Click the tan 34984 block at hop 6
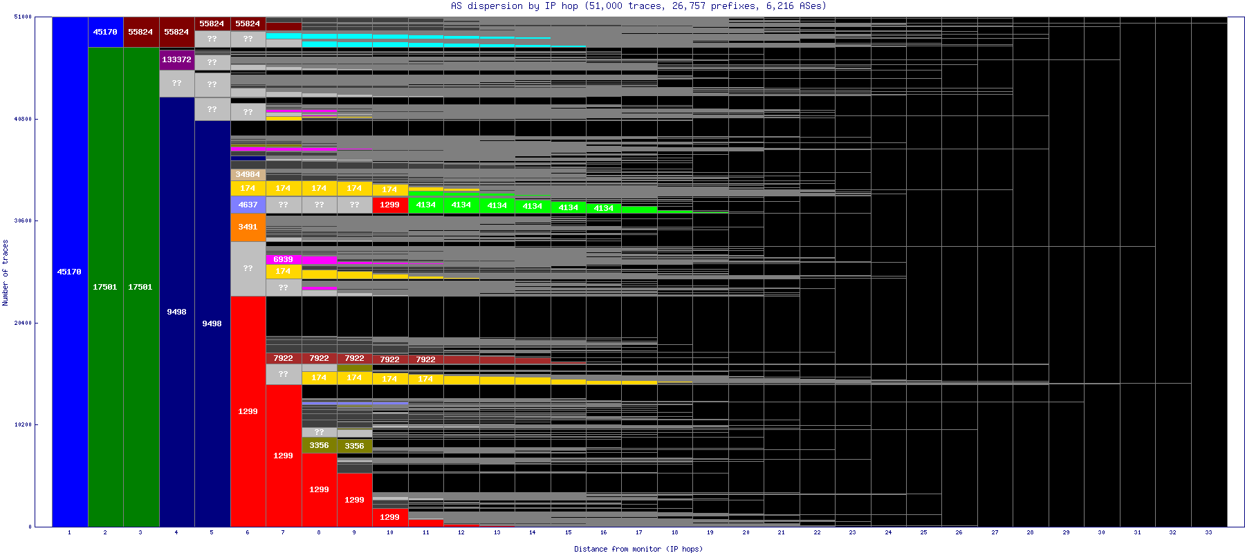Viewport: 1245px width, 553px height. point(248,175)
